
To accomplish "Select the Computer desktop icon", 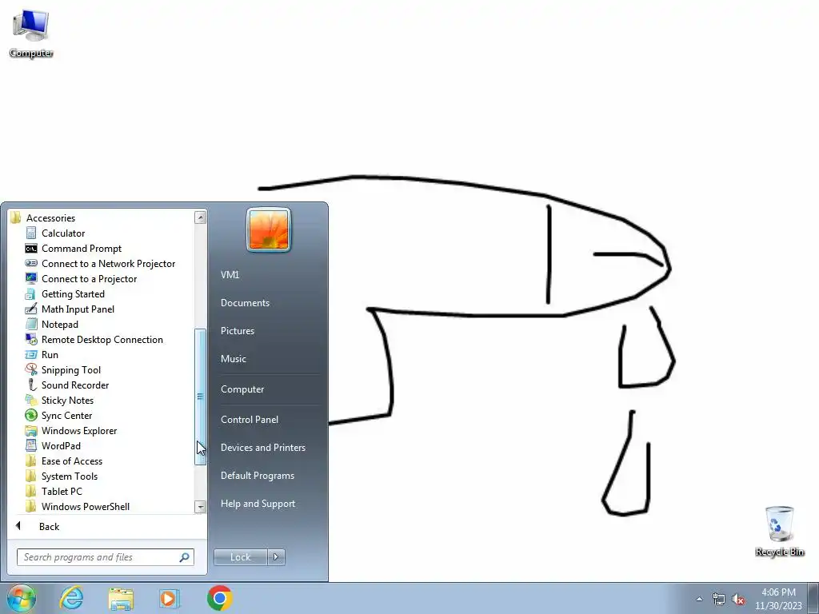I will pos(31,33).
